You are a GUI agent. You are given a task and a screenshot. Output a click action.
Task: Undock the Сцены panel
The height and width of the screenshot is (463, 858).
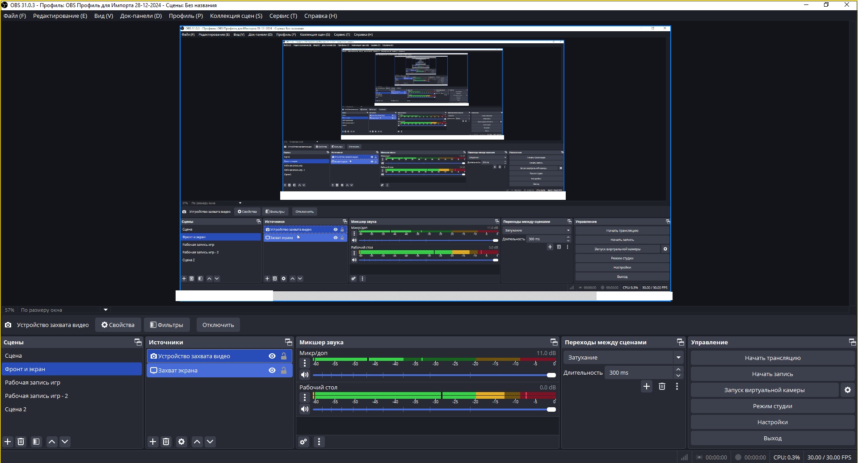click(138, 342)
